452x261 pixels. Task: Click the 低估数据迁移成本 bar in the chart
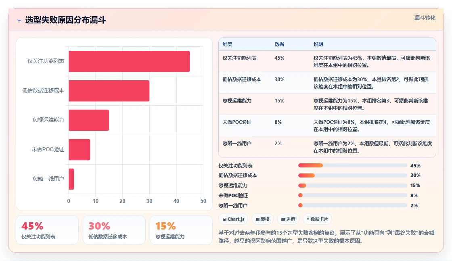click(x=109, y=91)
